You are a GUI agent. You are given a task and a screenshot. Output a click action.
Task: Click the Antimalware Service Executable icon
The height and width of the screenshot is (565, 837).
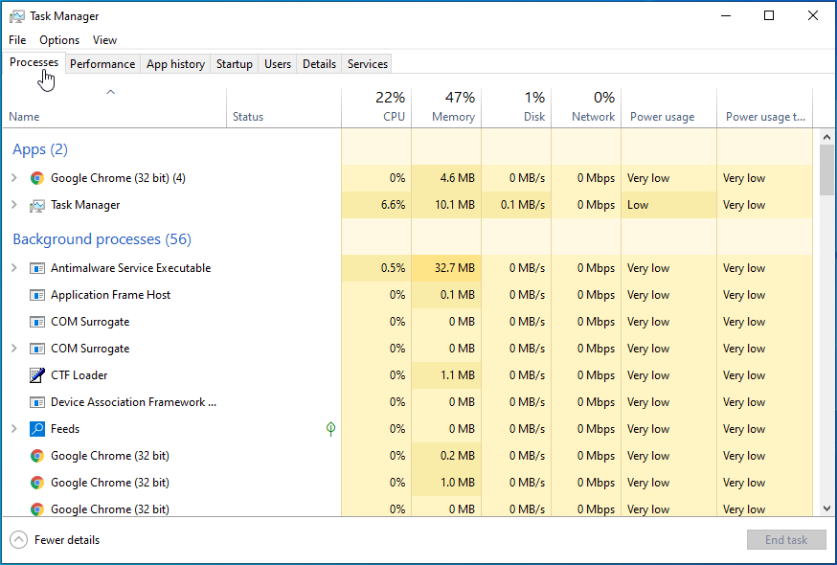(37, 268)
